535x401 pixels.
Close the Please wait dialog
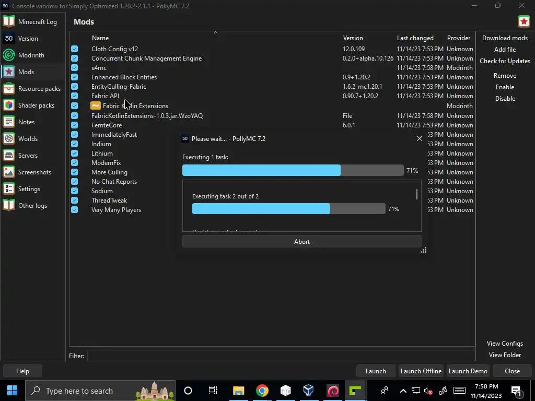point(420,138)
